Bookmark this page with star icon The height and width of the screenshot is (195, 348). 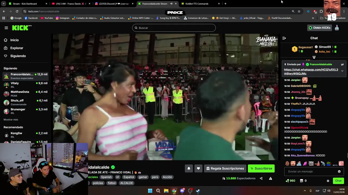tap(299, 11)
